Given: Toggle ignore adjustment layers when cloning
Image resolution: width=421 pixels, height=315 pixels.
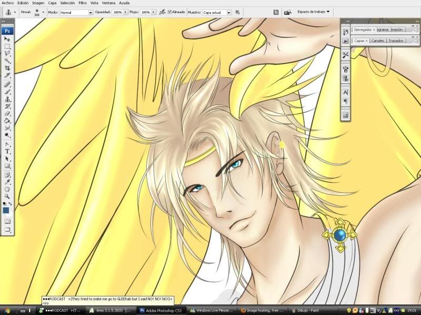Looking at the screenshot, I should click(x=238, y=12).
